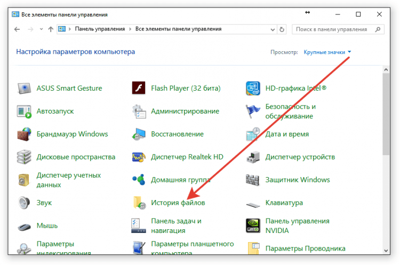Click the window title bar icon
Screen dimensions: 400x265
15,14
